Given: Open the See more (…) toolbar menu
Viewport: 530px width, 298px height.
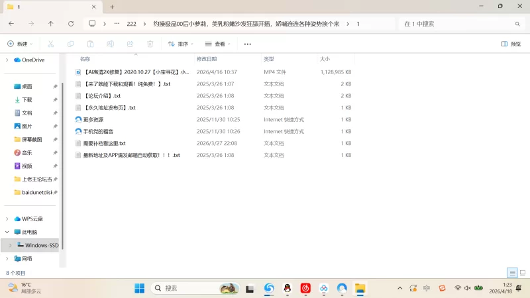Looking at the screenshot, I should (x=248, y=44).
